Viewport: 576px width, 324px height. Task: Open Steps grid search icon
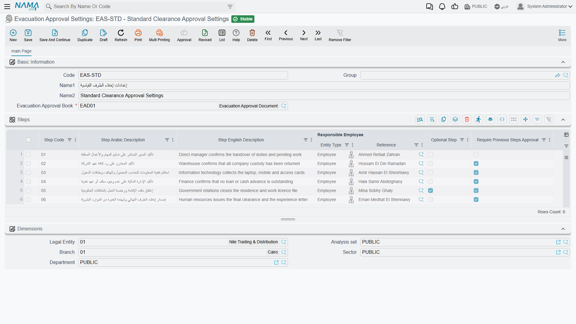point(420,119)
